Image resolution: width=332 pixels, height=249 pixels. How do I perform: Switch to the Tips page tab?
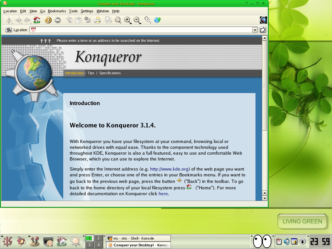click(91, 73)
